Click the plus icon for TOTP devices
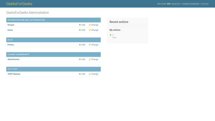 pos(80,74)
